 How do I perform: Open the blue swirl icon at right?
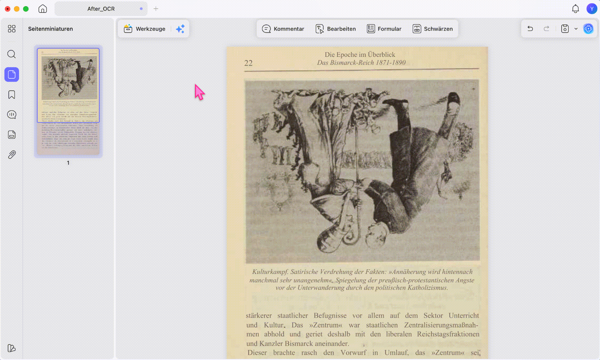pos(588,29)
